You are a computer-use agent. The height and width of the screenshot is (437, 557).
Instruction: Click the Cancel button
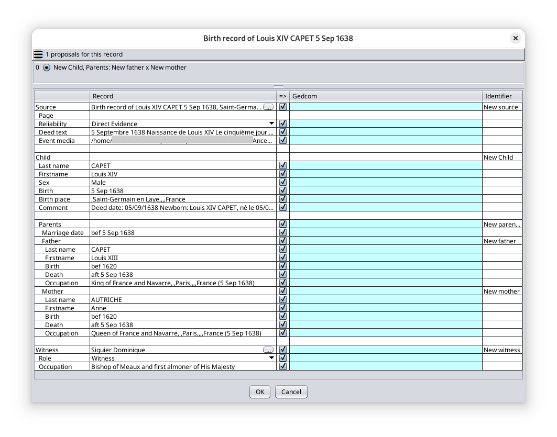[291, 392]
